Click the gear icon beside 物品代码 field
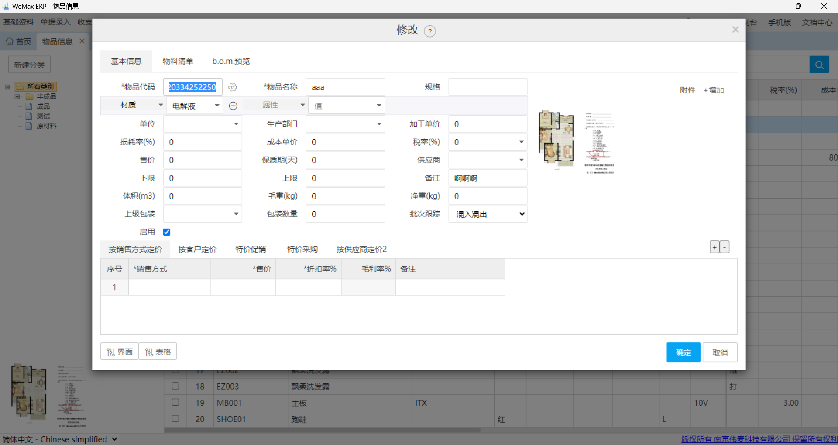This screenshot has height=445, width=838. point(232,87)
